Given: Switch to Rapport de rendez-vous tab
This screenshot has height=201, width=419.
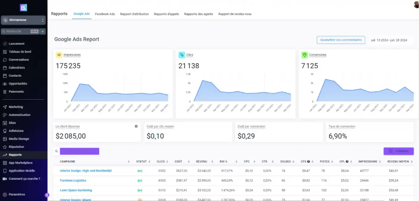Looking at the screenshot, I should coord(235,14).
